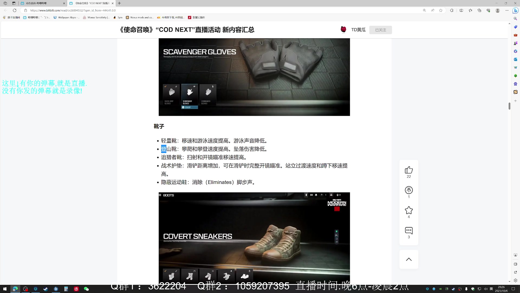Click the page vertical scrollbar thumb
The height and width of the screenshot is (293, 520).
(x=509, y=106)
